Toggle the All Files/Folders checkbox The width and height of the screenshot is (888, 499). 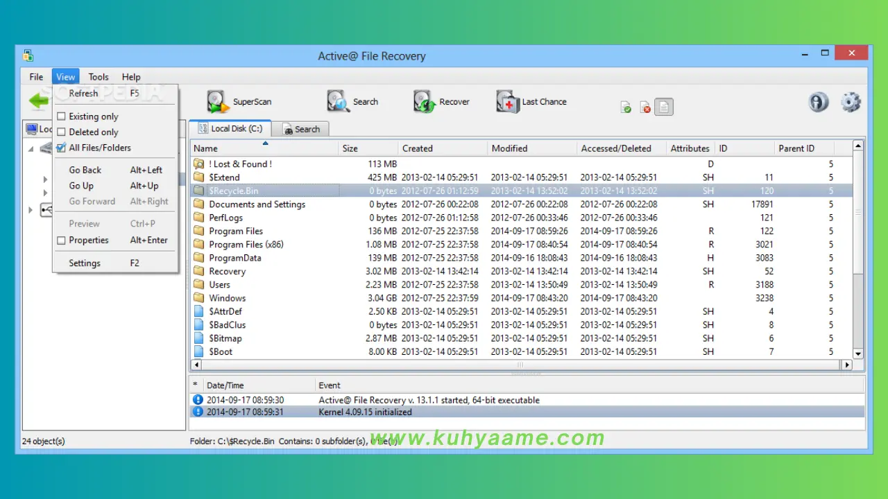coord(61,148)
